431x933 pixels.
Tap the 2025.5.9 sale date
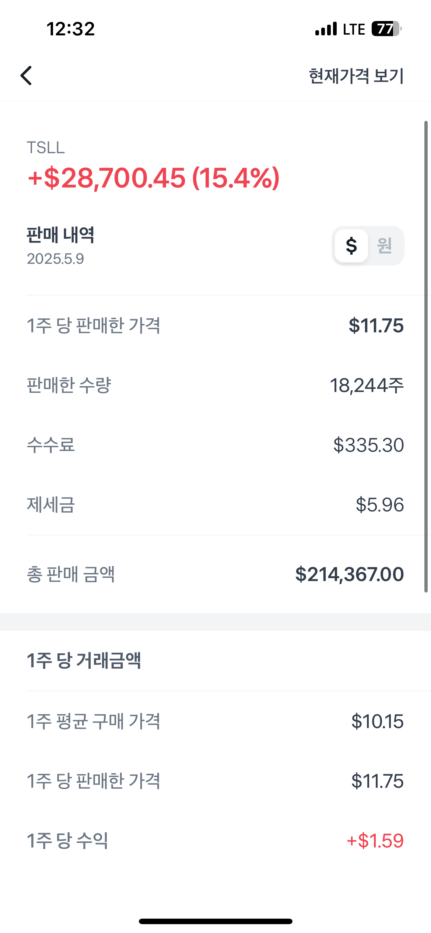(x=55, y=259)
